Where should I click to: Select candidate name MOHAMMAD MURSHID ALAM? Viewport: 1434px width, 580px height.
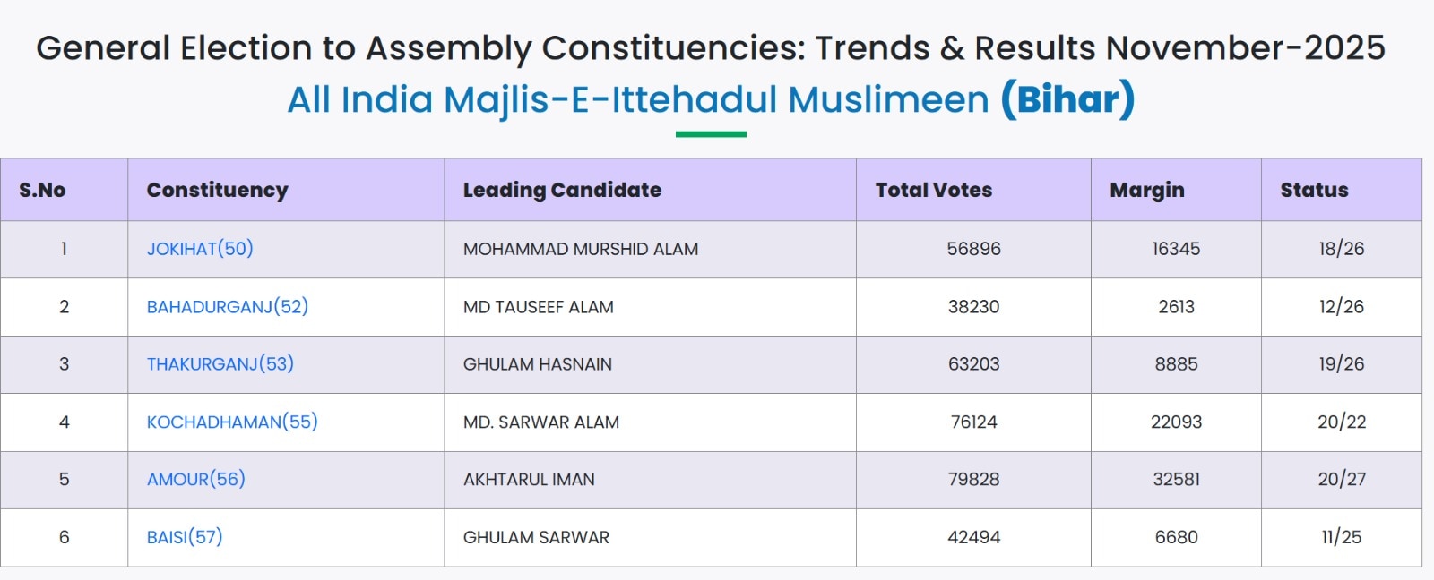point(581,249)
